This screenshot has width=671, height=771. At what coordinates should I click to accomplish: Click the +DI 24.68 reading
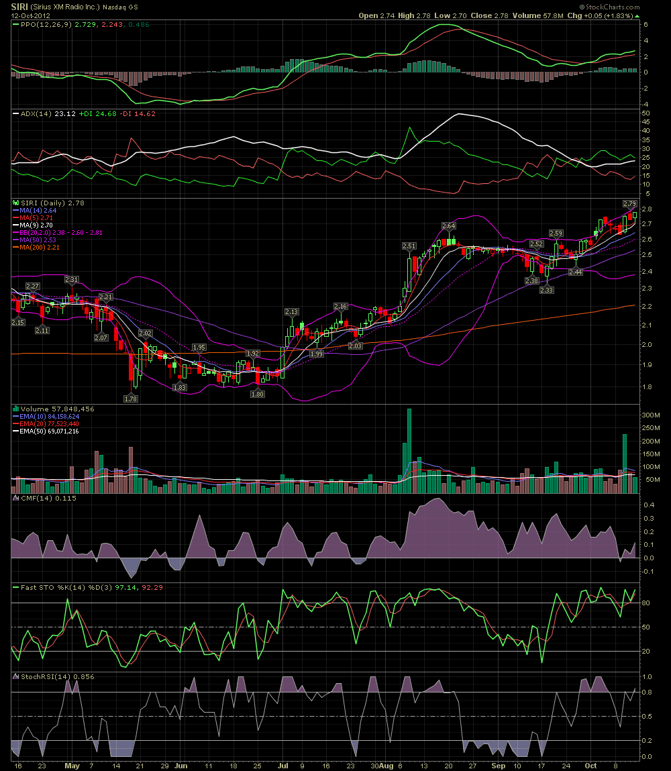pyautogui.click(x=98, y=113)
